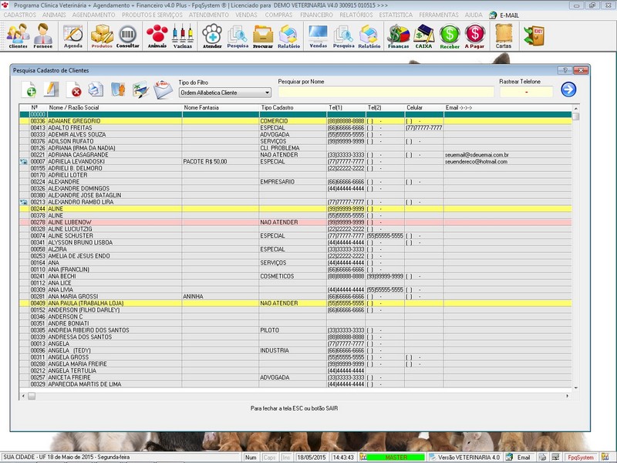Select client row ALINE LUBENOW
The height and width of the screenshot is (463, 617).
pos(295,222)
